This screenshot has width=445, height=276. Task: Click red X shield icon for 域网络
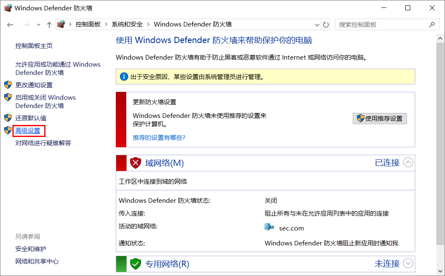136,163
